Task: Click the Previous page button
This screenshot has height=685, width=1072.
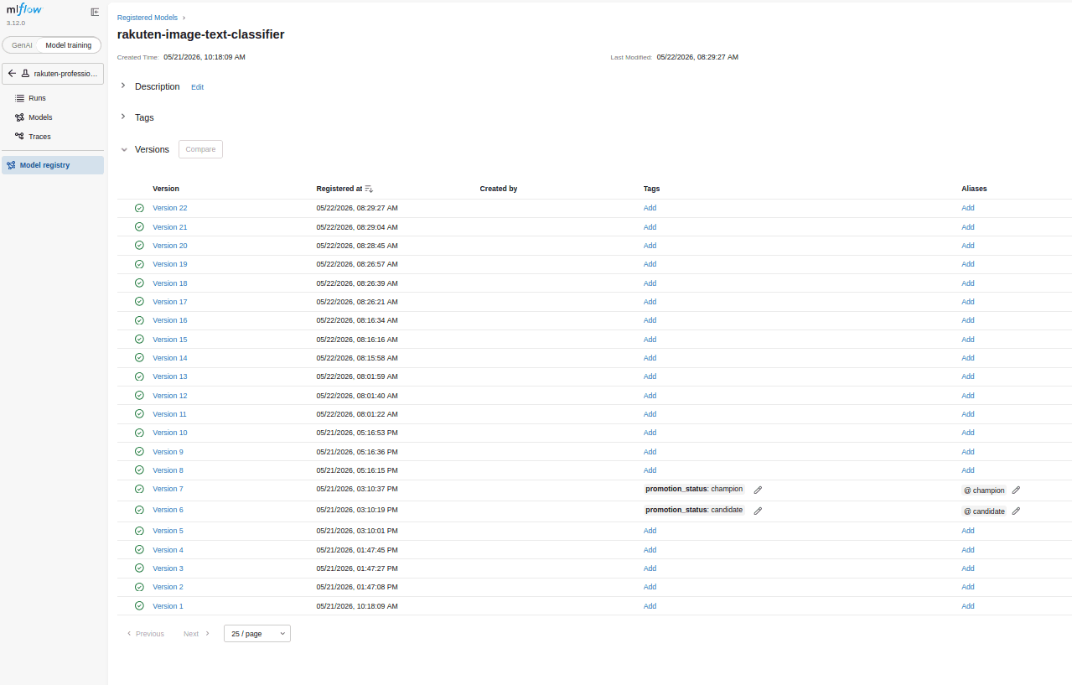Action: pos(145,634)
